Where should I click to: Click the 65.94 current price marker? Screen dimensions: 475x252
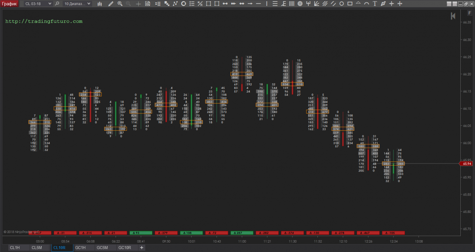[x=466, y=164]
